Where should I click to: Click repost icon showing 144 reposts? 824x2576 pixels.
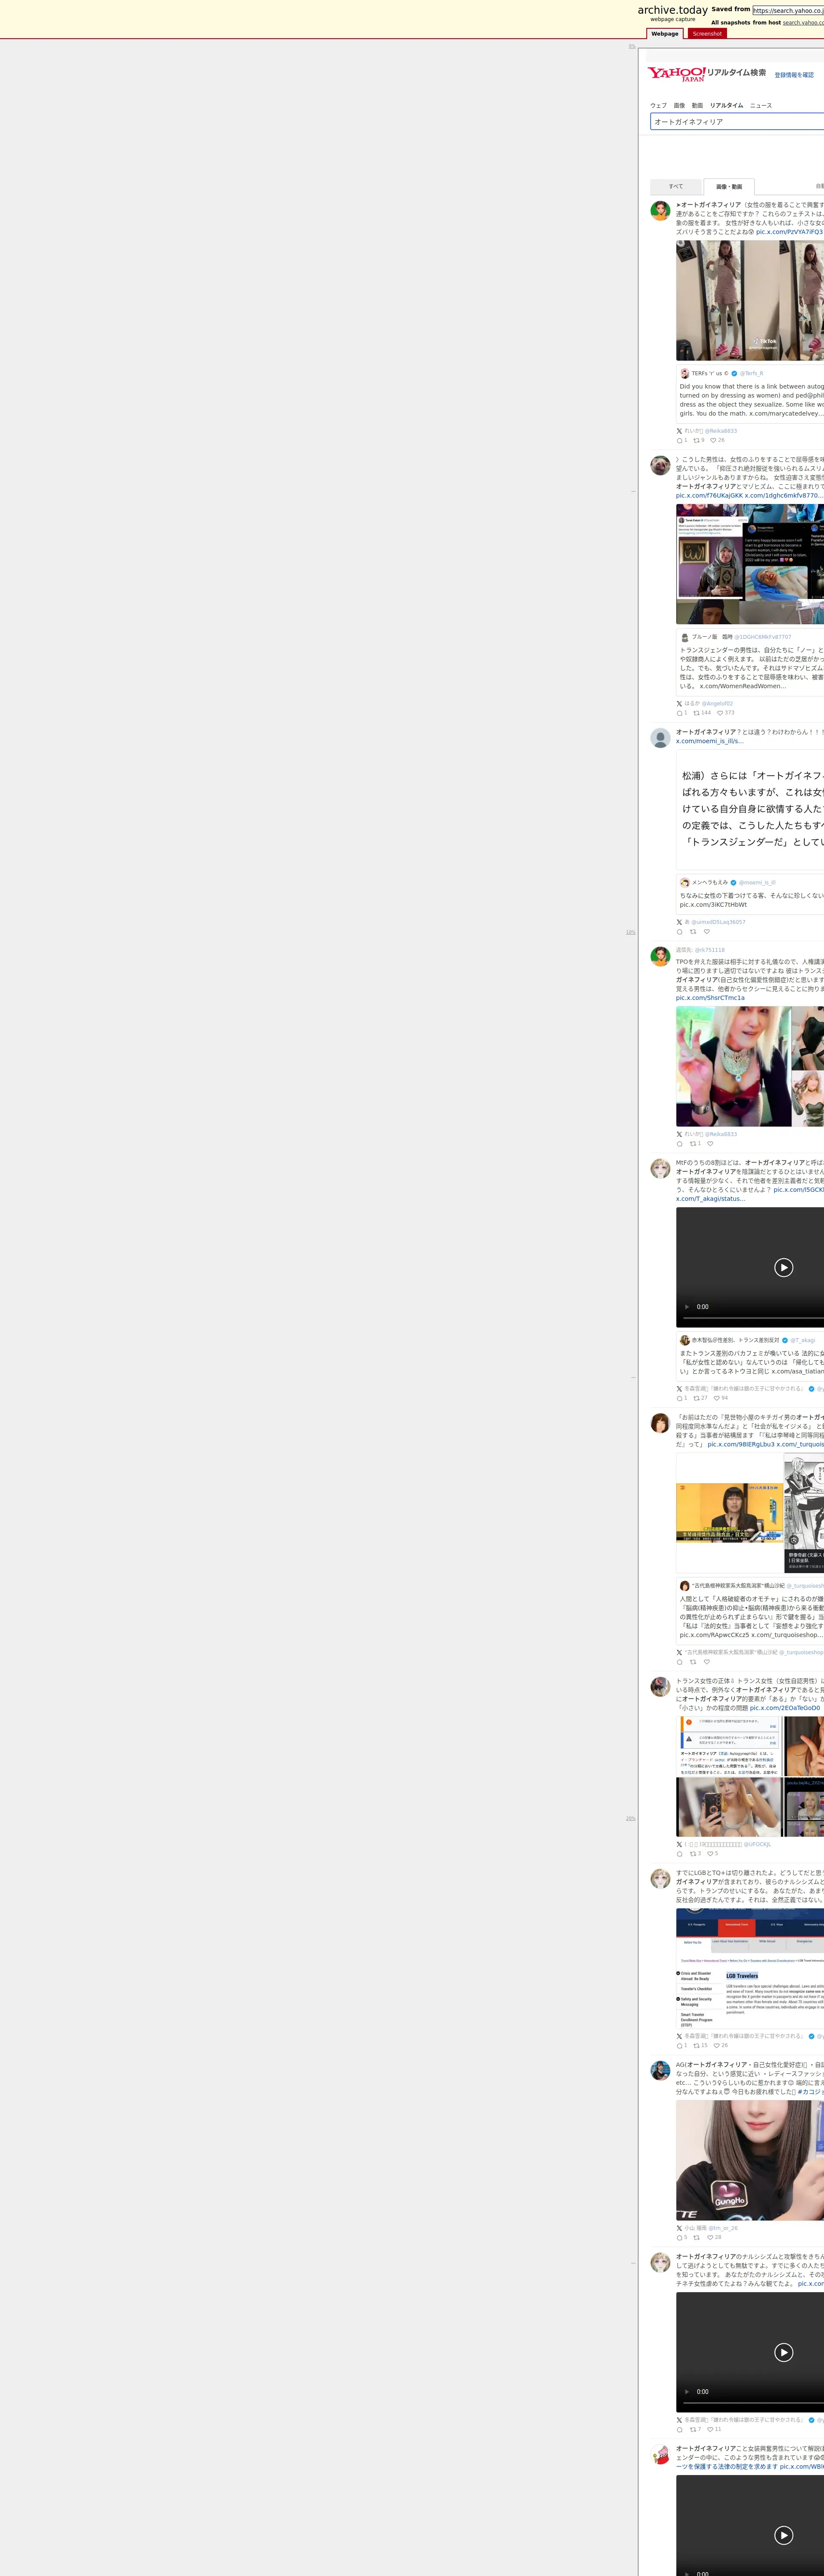click(x=696, y=713)
